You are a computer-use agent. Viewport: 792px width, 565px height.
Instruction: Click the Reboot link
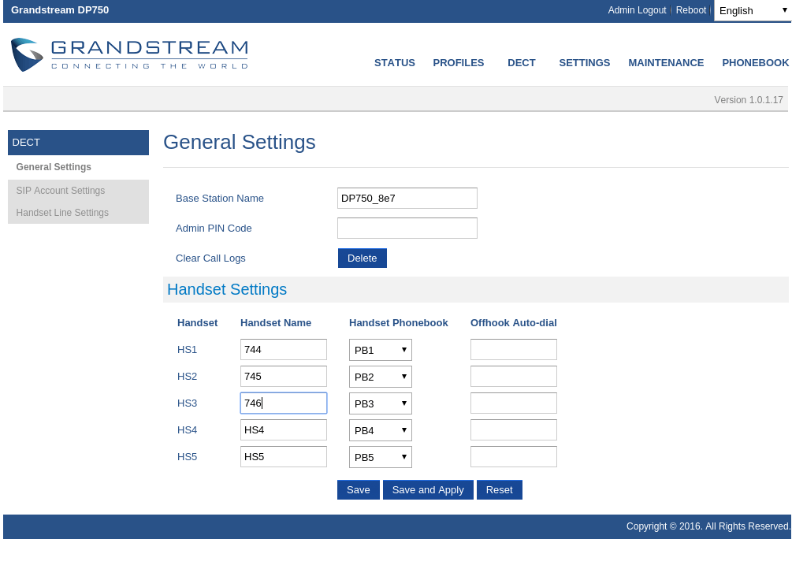coord(691,10)
